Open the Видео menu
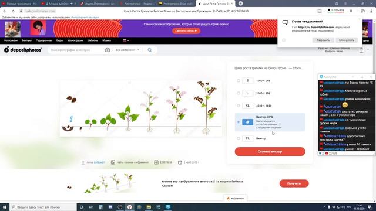 tap(60, 40)
